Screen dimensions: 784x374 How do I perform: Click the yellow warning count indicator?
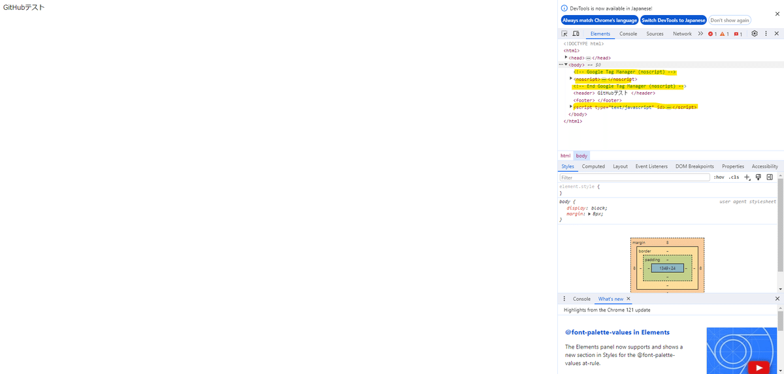(725, 34)
